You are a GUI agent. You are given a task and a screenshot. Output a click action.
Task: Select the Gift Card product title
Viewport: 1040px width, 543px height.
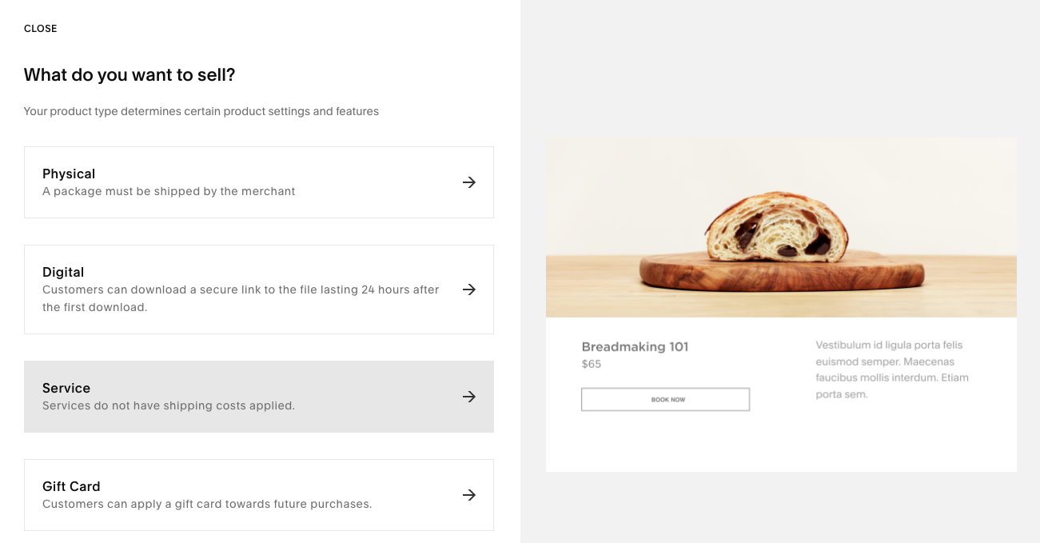(71, 486)
